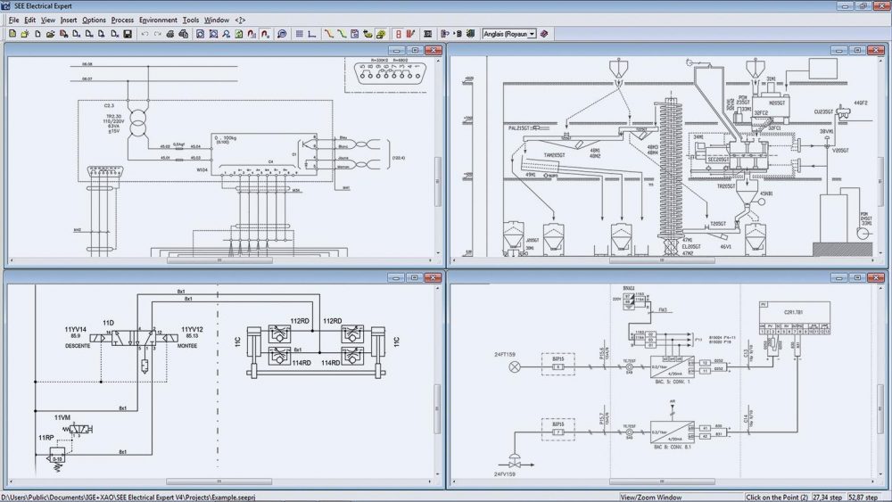Viewport: 892px width, 502px height.
Task: Click the bottom-right drawing's horizontal scrollbar
Action: tap(662, 481)
